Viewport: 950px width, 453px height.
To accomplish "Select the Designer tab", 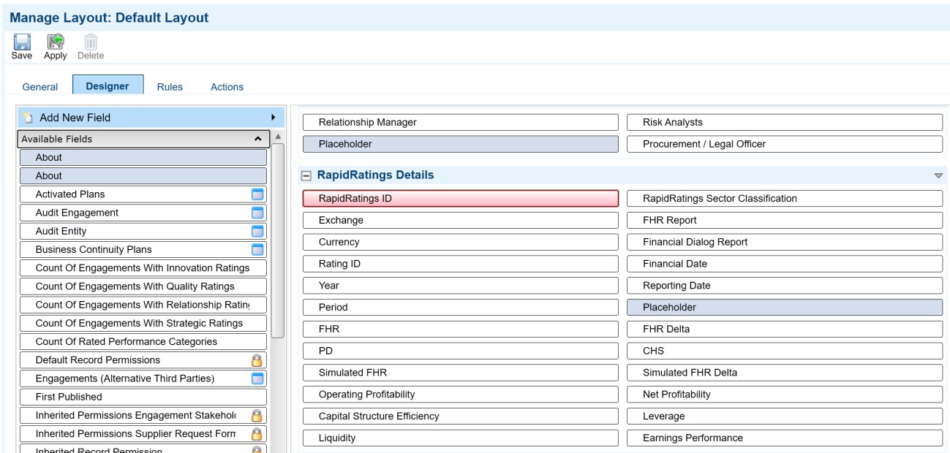I will point(108,85).
